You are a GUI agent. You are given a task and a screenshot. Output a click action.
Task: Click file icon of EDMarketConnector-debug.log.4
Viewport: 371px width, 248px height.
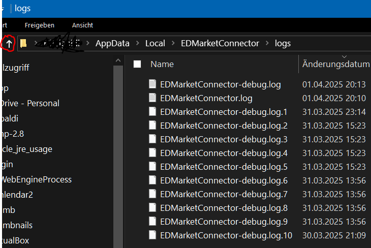tap(152, 152)
